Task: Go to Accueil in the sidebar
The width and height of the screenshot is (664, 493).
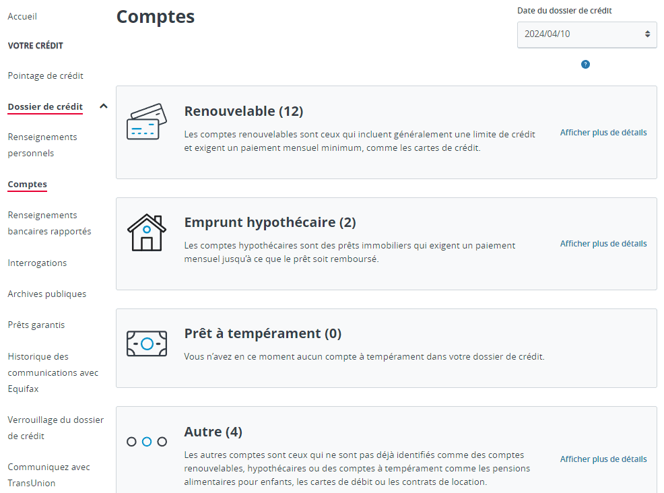Action: [x=22, y=16]
